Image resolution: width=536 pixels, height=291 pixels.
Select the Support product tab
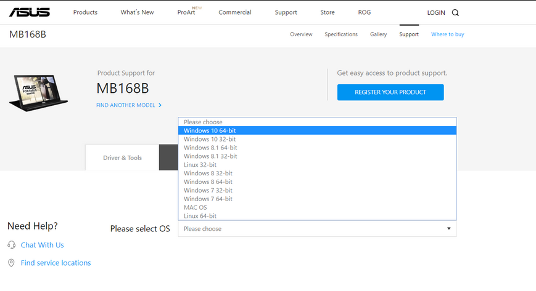[x=409, y=34]
